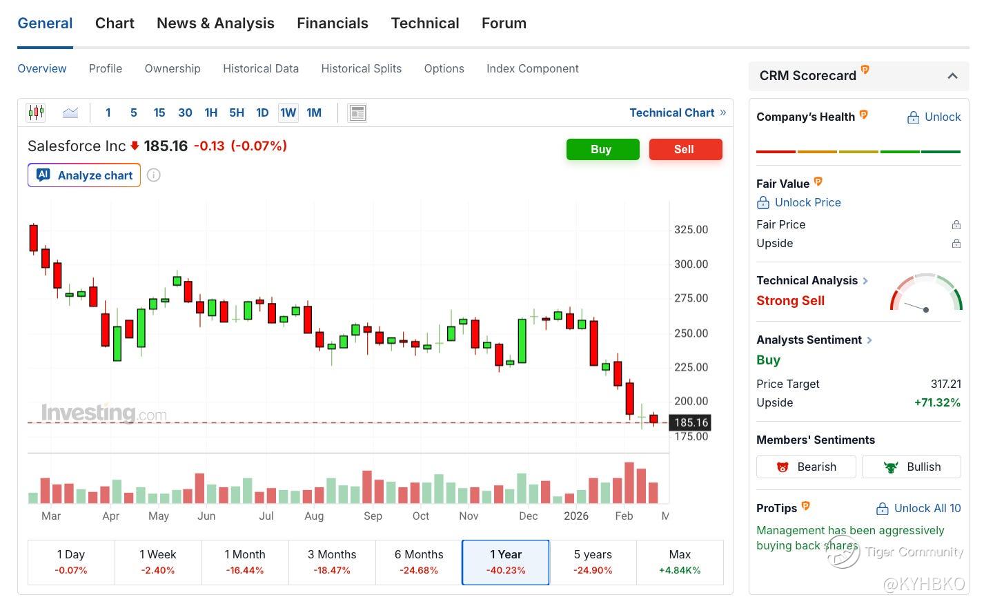The width and height of the screenshot is (984, 606).
Task: Go to the Historical Splits sub-tab
Action: [x=362, y=69]
